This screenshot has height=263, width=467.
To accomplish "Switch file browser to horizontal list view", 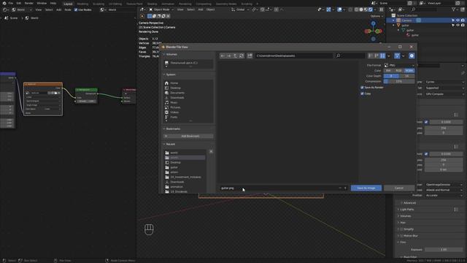I will [377, 56].
